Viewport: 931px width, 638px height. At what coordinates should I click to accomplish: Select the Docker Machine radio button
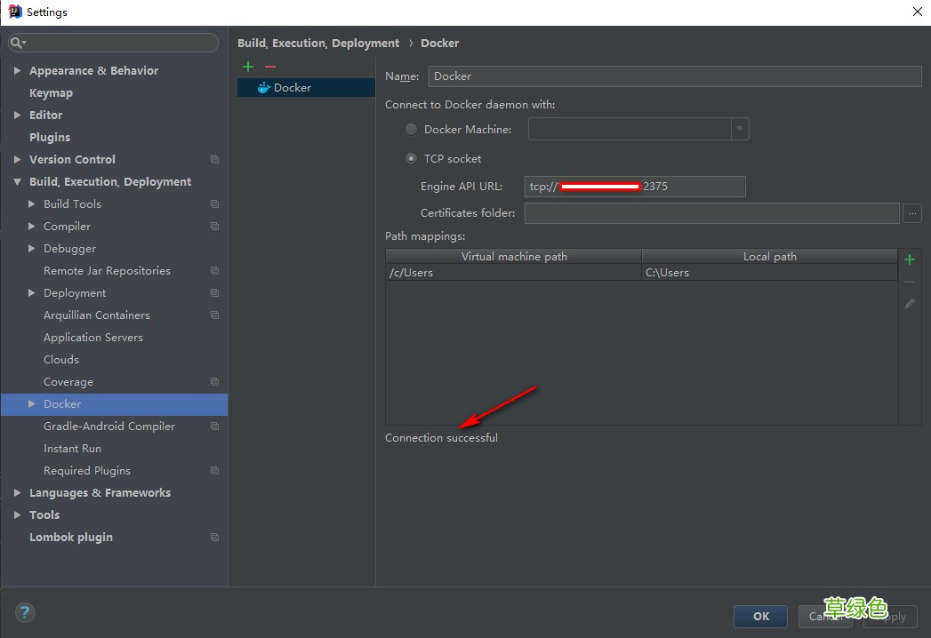coord(411,130)
